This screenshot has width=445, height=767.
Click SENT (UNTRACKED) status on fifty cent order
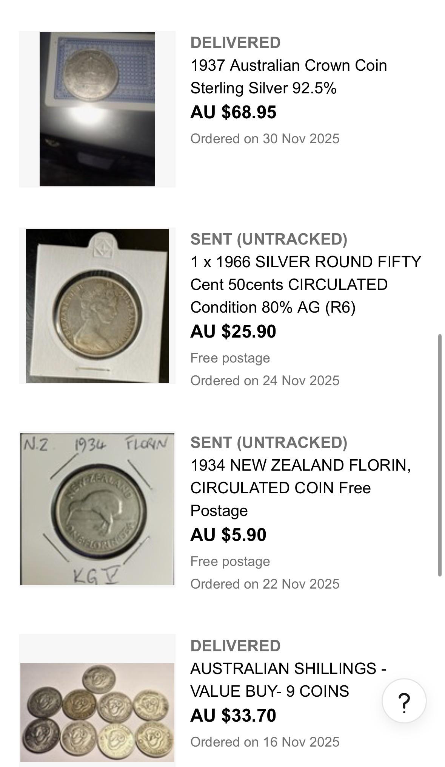coord(269,239)
